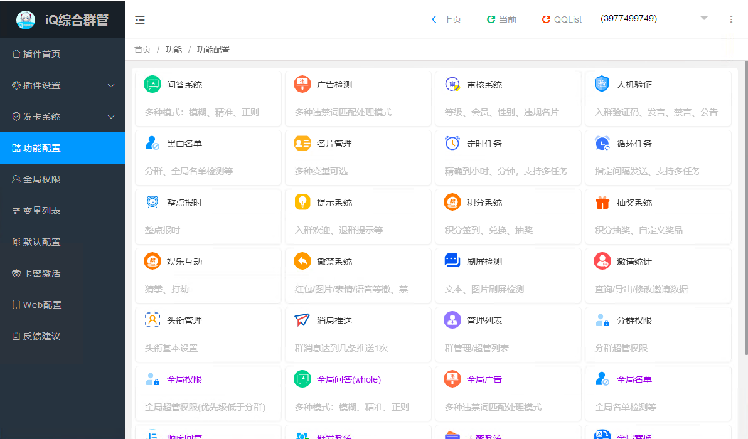Click the 提示系统 yellow lightbulb icon
Screen dimensions: 748x439
coord(302,202)
